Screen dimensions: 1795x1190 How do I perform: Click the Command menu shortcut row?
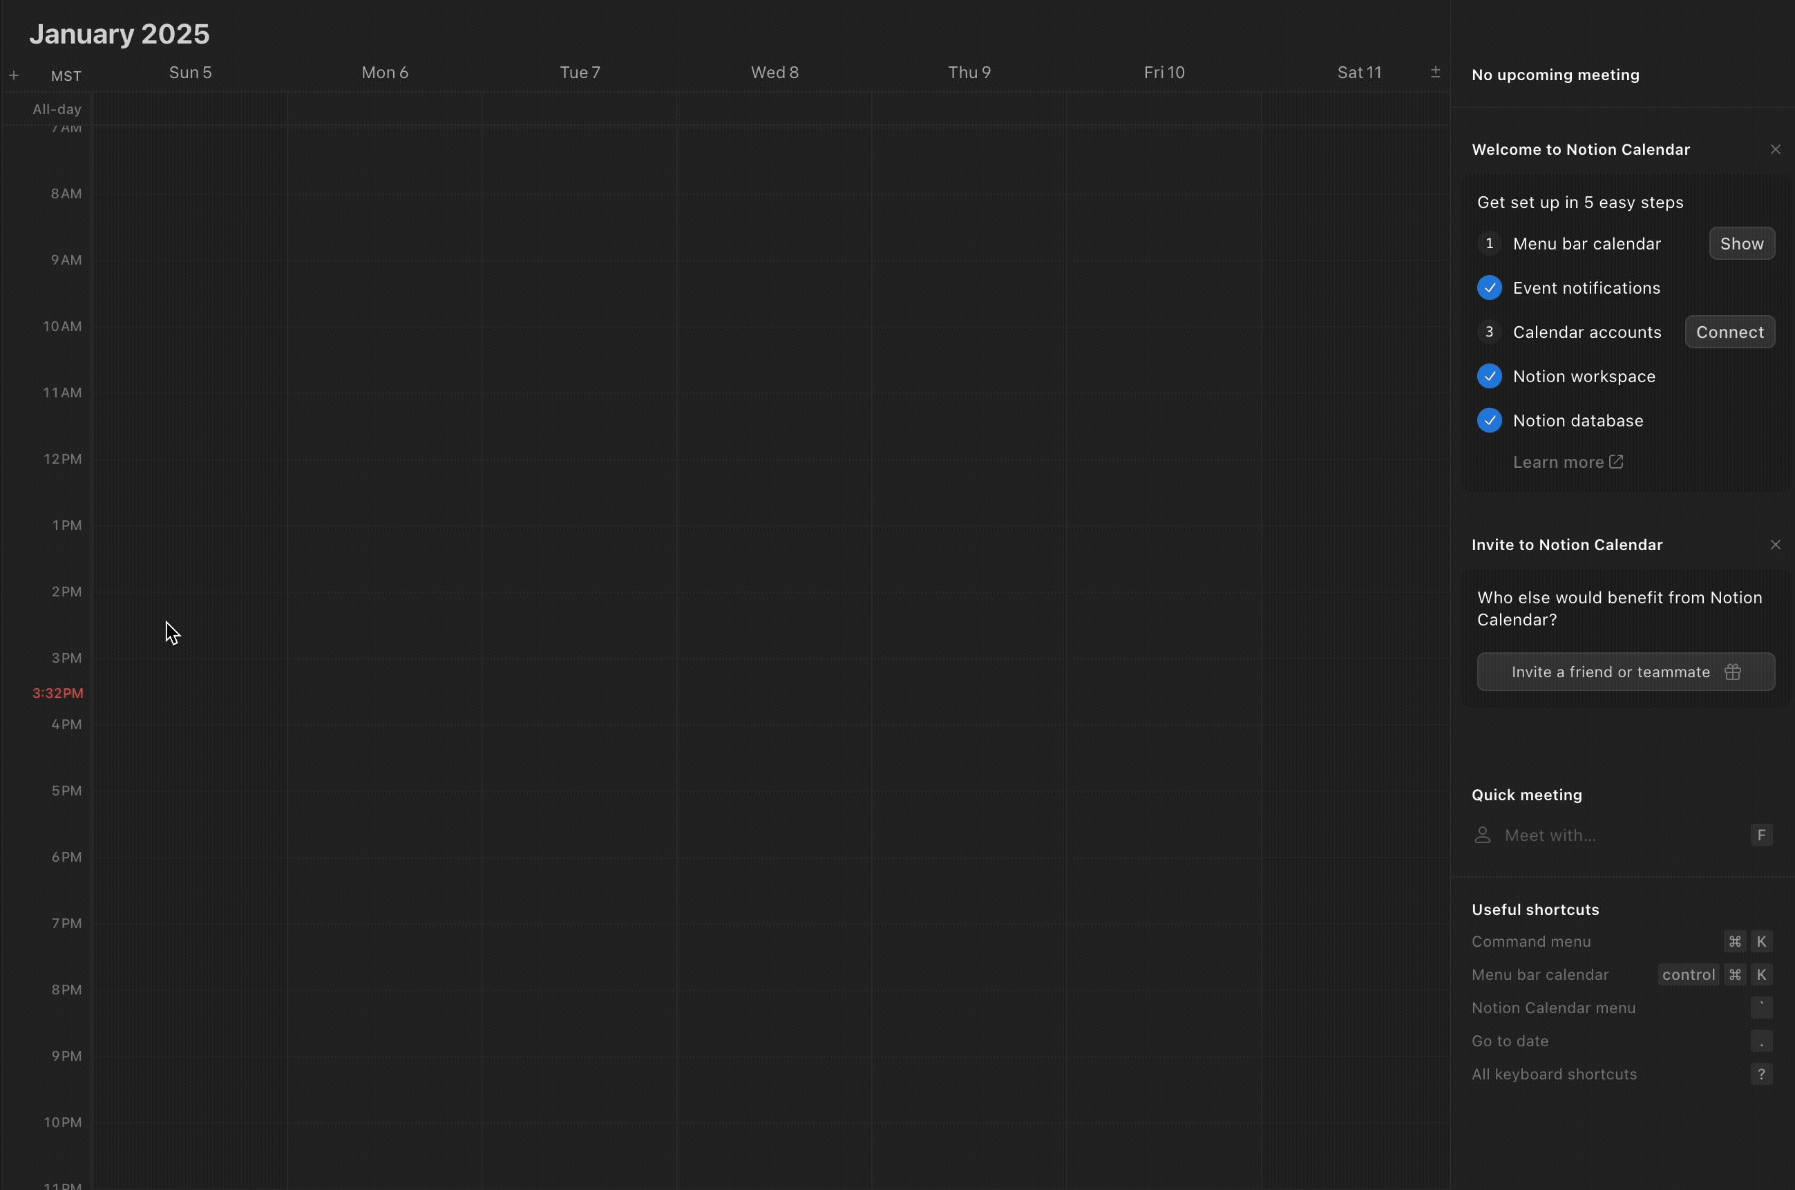pyautogui.click(x=1622, y=942)
